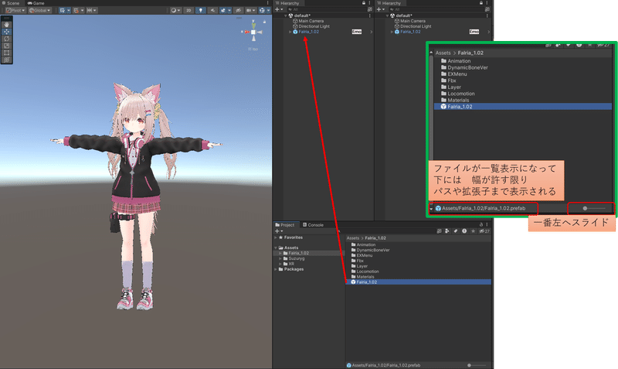
Task: Toggle the lock on the Project panel
Action: [x=481, y=224]
